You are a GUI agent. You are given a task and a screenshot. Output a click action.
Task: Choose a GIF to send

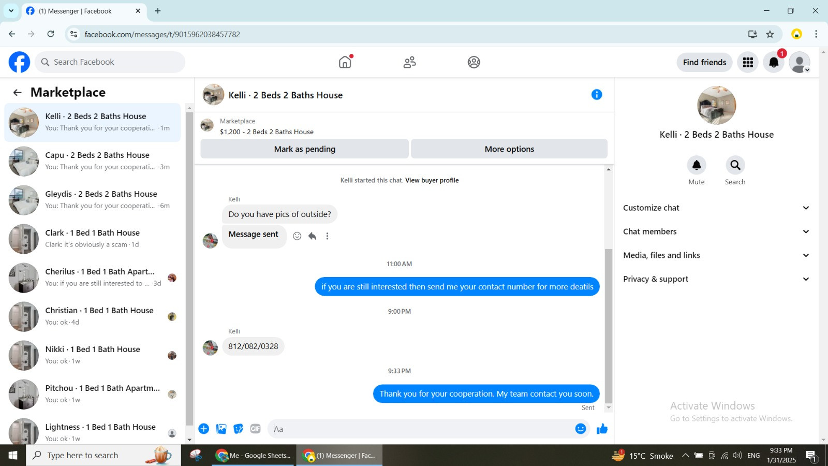tap(255, 429)
